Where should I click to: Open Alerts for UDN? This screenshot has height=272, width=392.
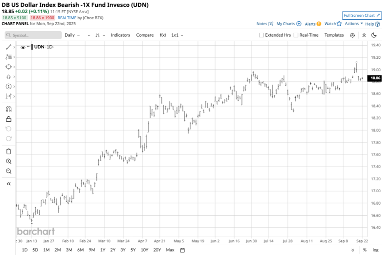tap(313, 24)
